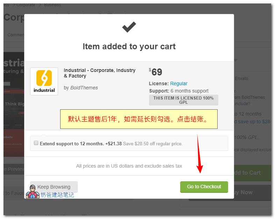
Task: Click Keep Browsing button
Action: [54, 187]
